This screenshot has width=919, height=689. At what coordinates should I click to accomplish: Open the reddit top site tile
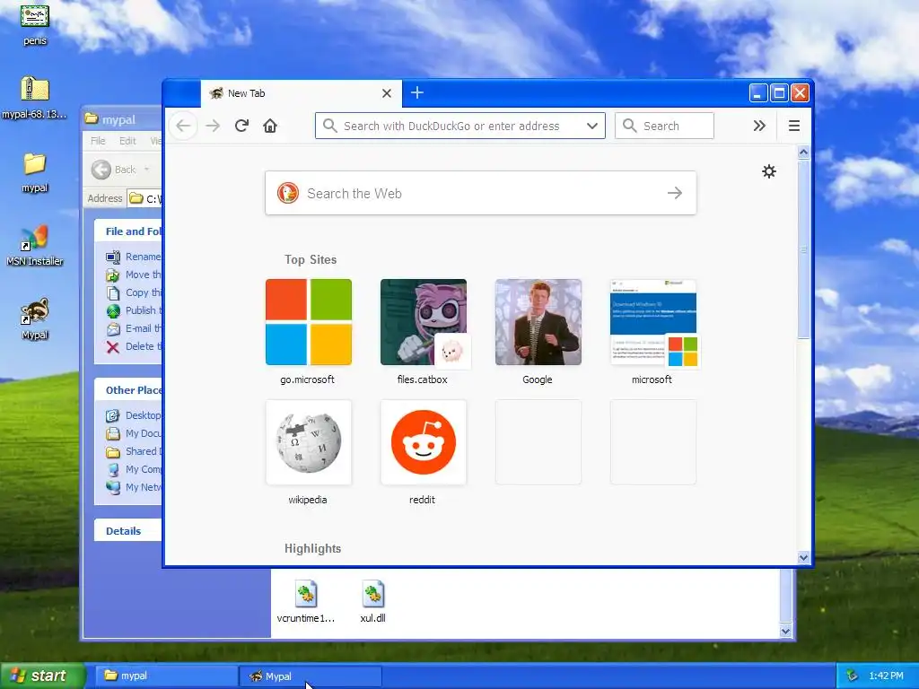424,442
